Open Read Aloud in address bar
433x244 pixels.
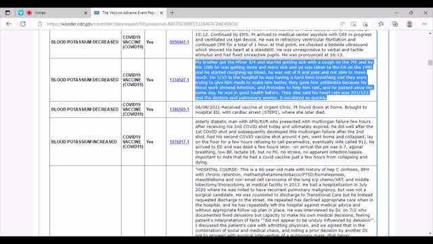342,24
